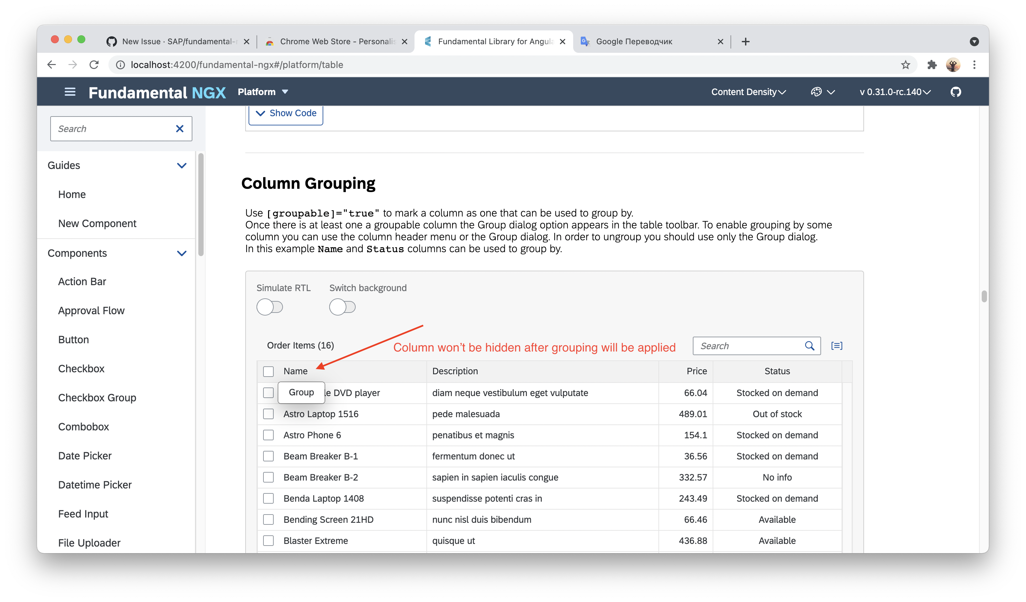Open the Action Bar component page

82,282
